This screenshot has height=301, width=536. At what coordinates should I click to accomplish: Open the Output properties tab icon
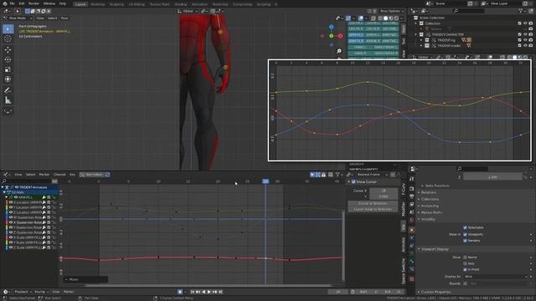tap(412, 196)
